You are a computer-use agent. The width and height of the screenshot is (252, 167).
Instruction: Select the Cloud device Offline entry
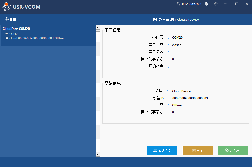point(36,38)
